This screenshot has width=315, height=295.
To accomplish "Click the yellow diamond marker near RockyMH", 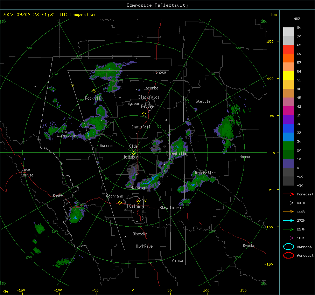I will (x=93, y=92).
